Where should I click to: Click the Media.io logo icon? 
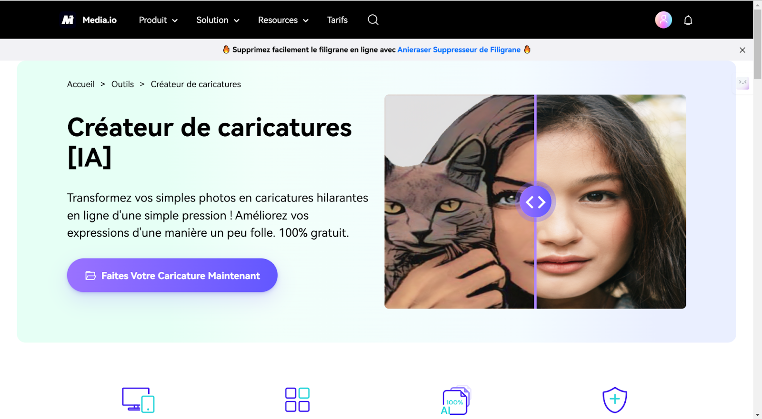68,20
